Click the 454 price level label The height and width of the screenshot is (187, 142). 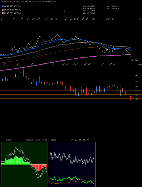[x=137, y=95]
